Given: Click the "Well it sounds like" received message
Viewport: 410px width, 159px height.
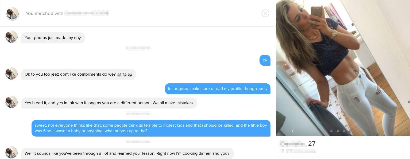Looking at the screenshot, I should (x=127, y=153).
